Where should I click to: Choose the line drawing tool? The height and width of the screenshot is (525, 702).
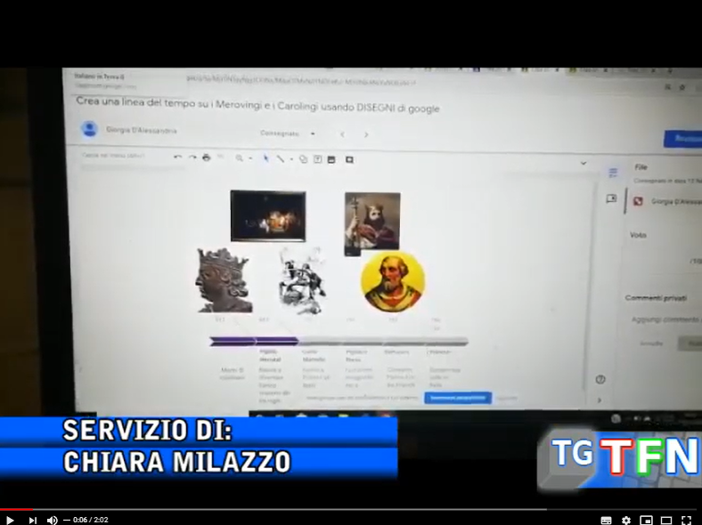pos(281,158)
